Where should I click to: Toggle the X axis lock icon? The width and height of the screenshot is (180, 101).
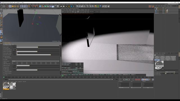(21, 6)
